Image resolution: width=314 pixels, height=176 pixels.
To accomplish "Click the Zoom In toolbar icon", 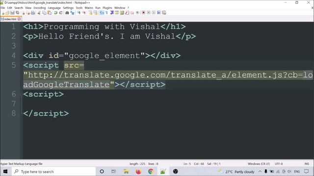I will tap(79, 13).
